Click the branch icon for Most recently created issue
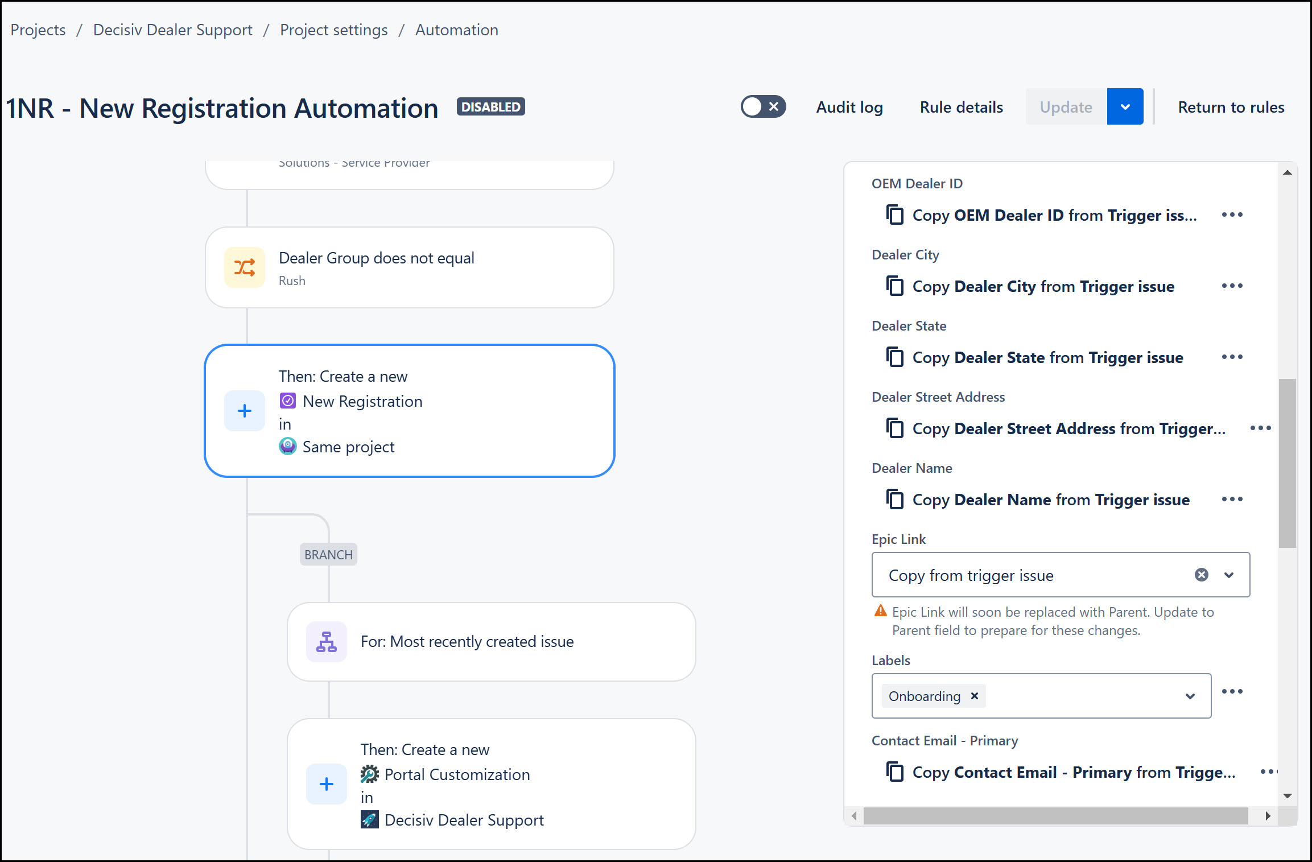 tap(327, 642)
